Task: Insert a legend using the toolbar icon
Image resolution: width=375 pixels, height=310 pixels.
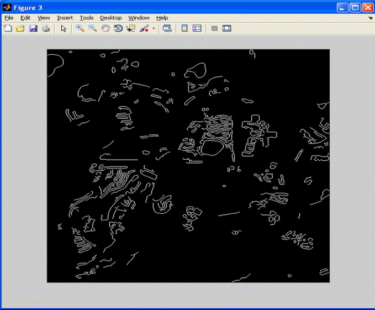Action: tap(197, 28)
